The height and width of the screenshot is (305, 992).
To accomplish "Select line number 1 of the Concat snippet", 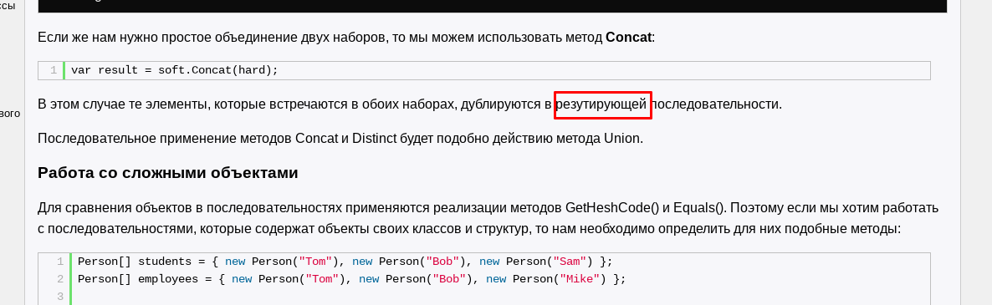I will click(x=54, y=70).
